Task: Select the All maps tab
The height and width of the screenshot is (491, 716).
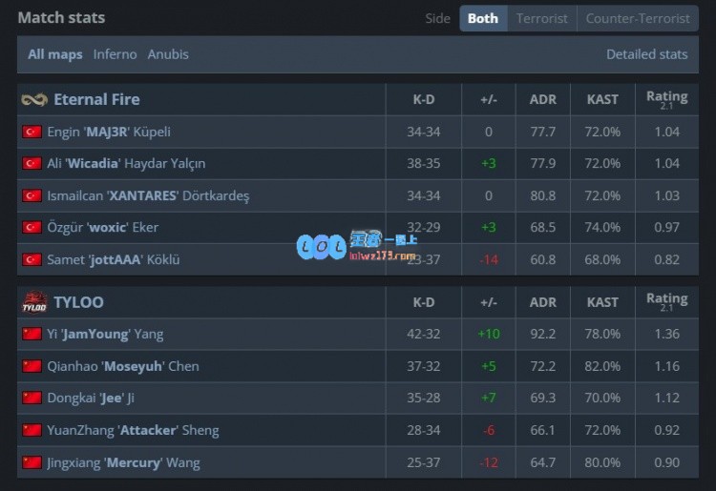Action: tap(54, 54)
